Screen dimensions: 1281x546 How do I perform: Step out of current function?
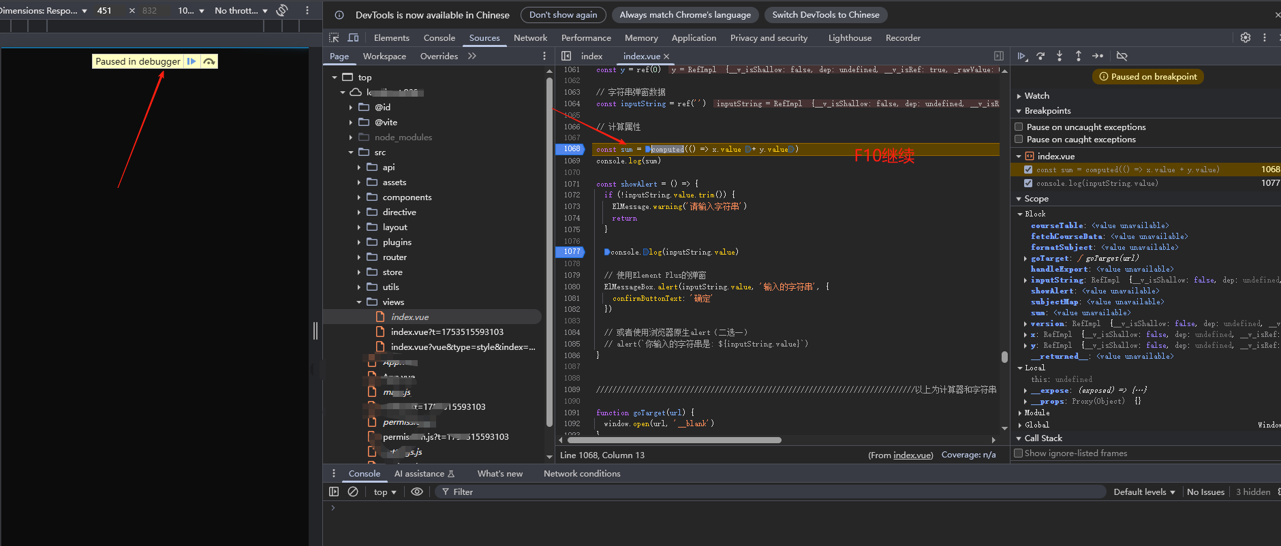click(x=1079, y=56)
